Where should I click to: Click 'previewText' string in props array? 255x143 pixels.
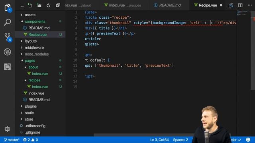[x=158, y=65]
